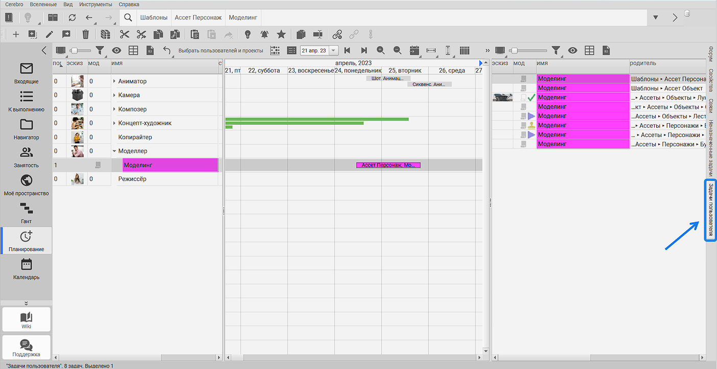Click the add new task plus icon
The height and width of the screenshot is (369, 717).
(16, 34)
